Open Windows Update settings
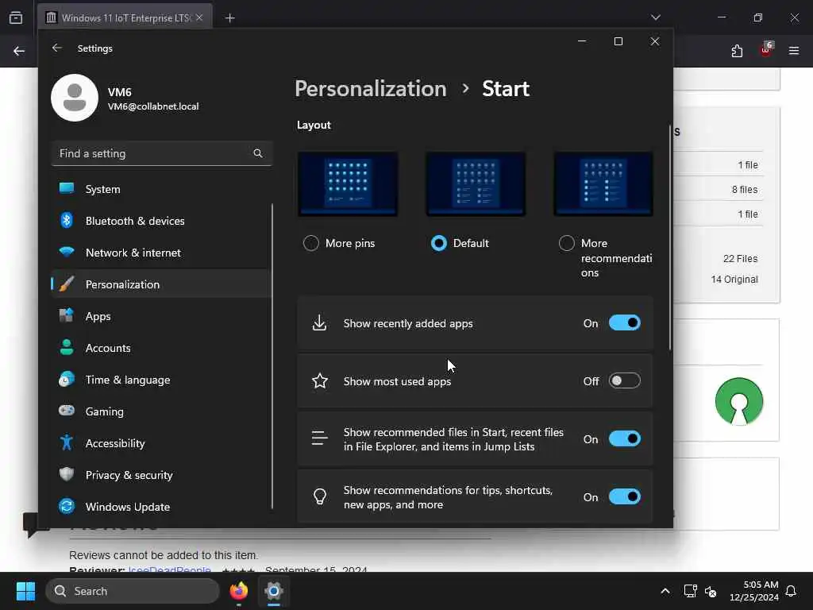Image resolution: width=813 pixels, height=610 pixels. 162,507
